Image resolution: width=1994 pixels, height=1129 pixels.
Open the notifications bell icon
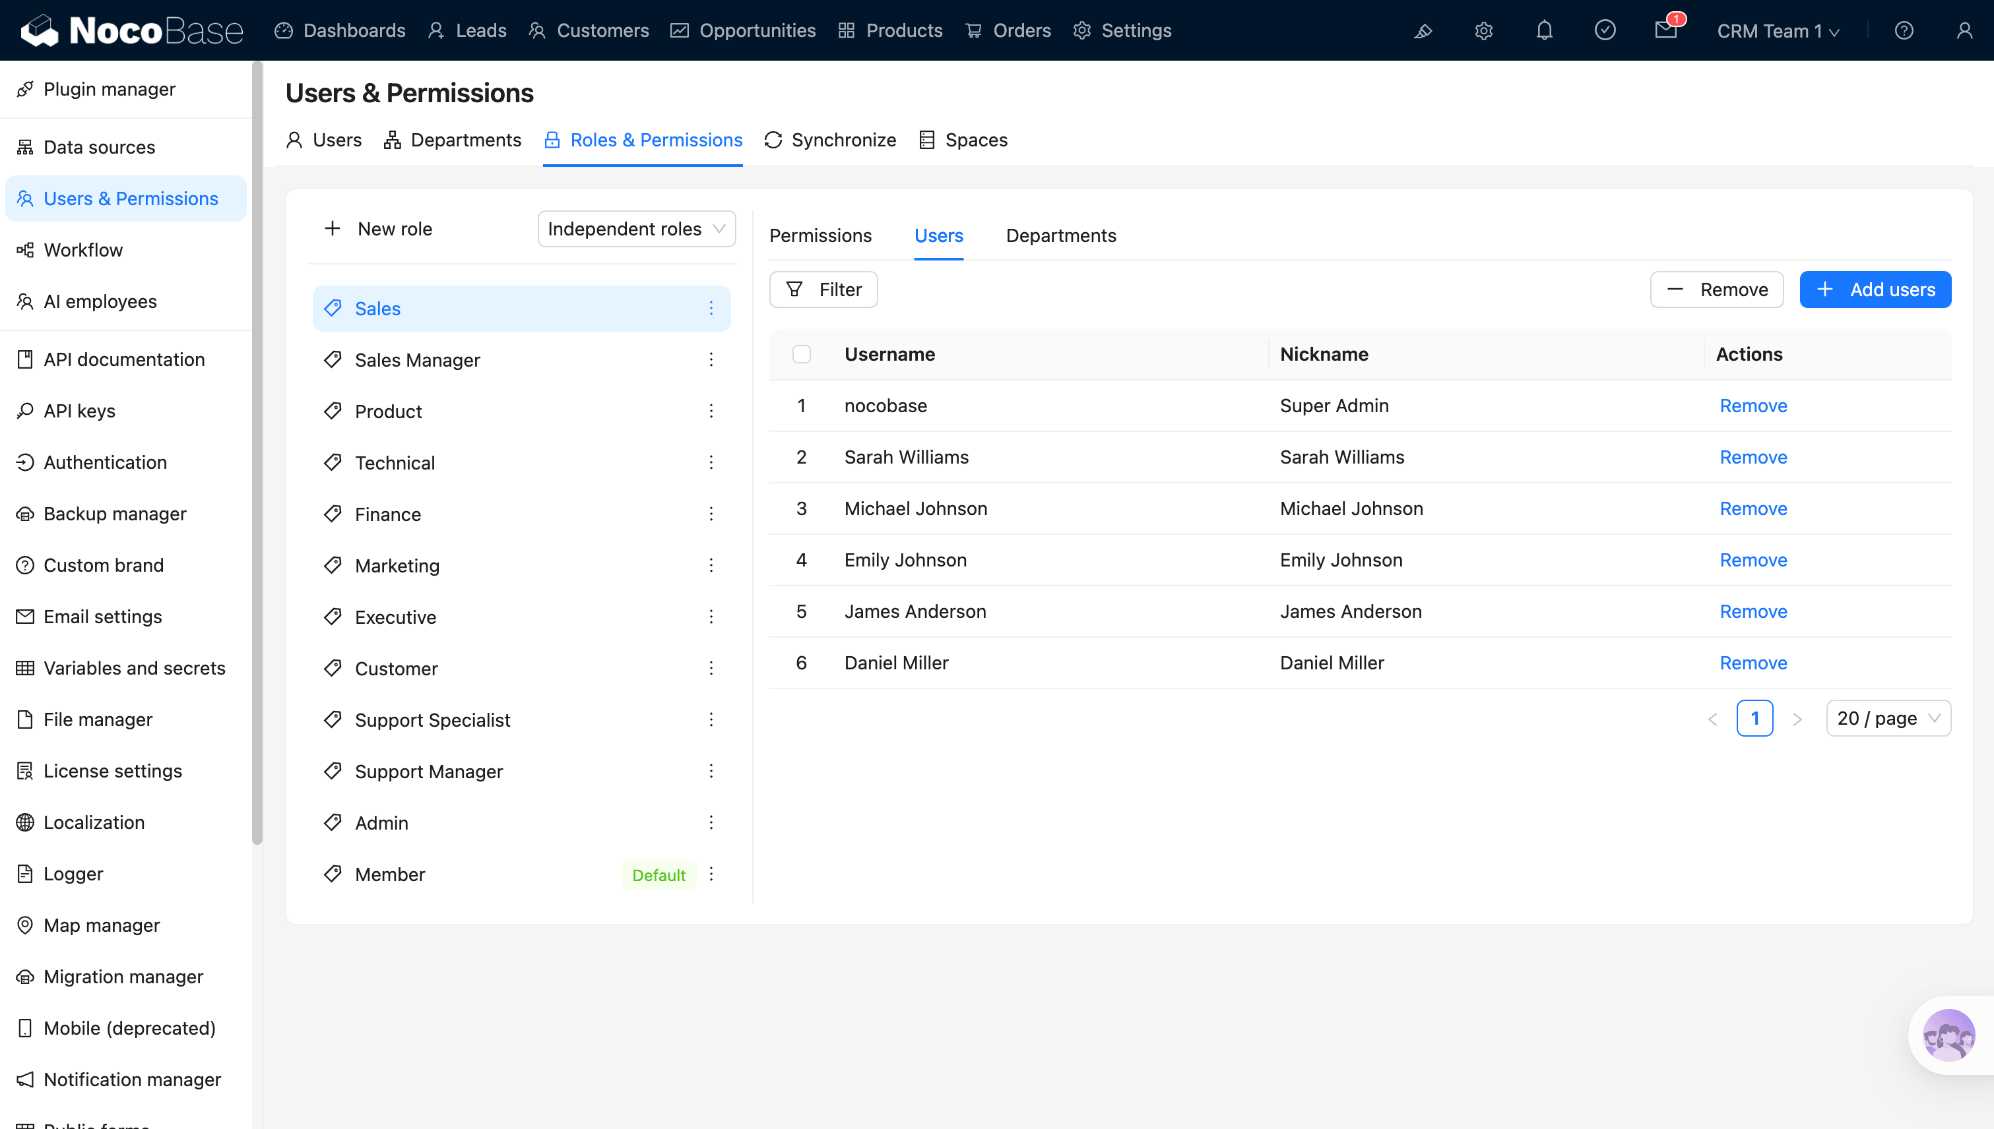[1544, 31]
